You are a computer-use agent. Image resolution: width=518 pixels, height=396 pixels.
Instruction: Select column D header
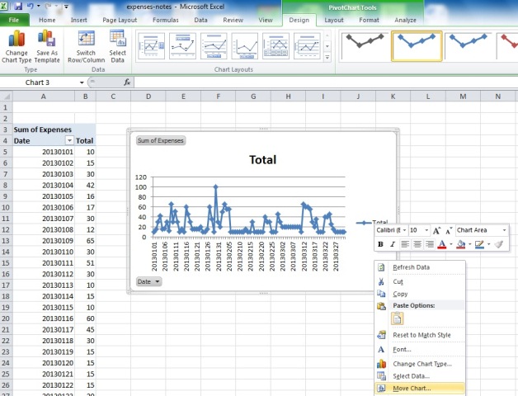[148, 97]
